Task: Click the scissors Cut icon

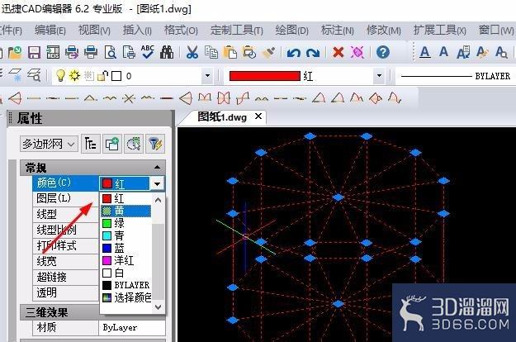Action: pyautogui.click(x=192, y=52)
